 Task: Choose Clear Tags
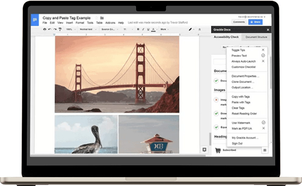(238, 108)
